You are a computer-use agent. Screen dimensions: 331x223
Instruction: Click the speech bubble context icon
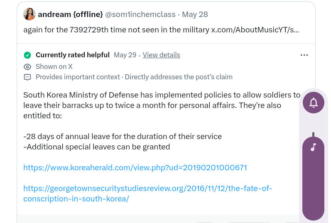coord(27,77)
